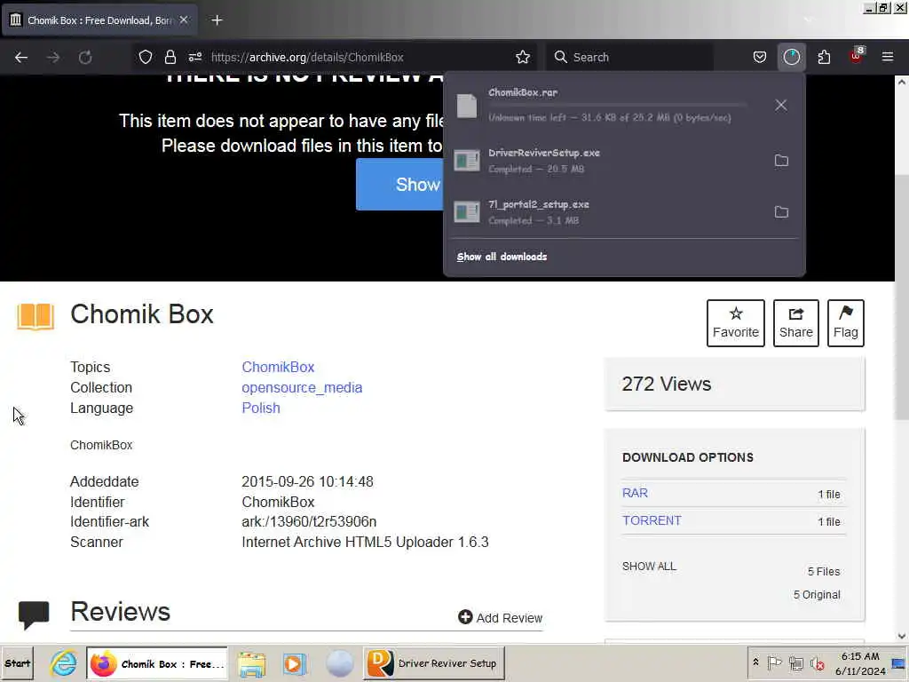Open site permissions icon in address bar

point(194,57)
